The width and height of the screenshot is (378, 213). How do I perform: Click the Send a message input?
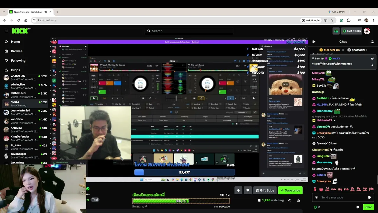tap(343, 197)
